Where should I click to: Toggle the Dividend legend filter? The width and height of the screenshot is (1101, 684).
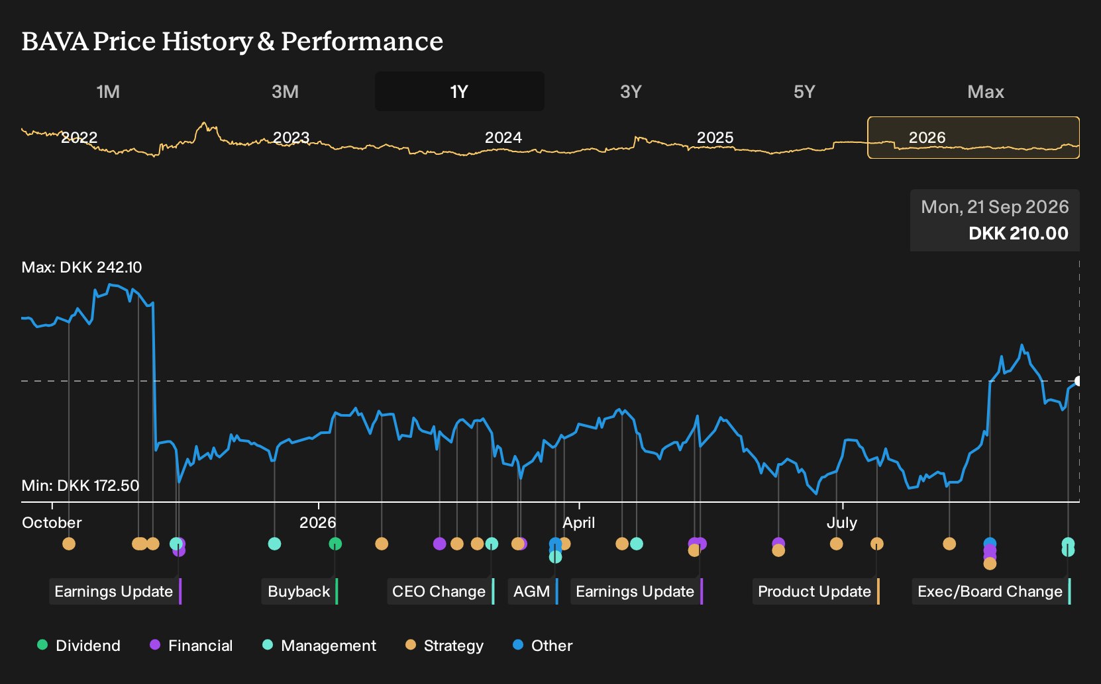click(79, 646)
